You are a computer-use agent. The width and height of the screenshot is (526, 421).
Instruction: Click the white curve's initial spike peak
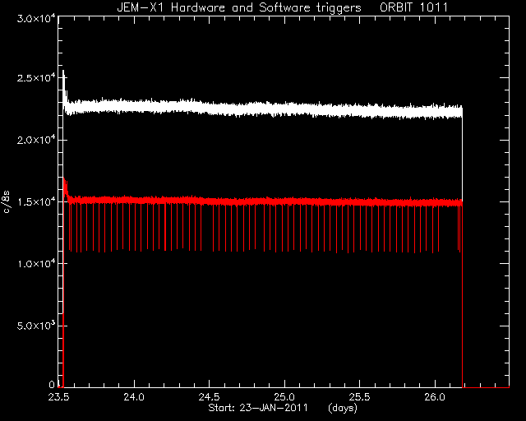pyautogui.click(x=63, y=72)
